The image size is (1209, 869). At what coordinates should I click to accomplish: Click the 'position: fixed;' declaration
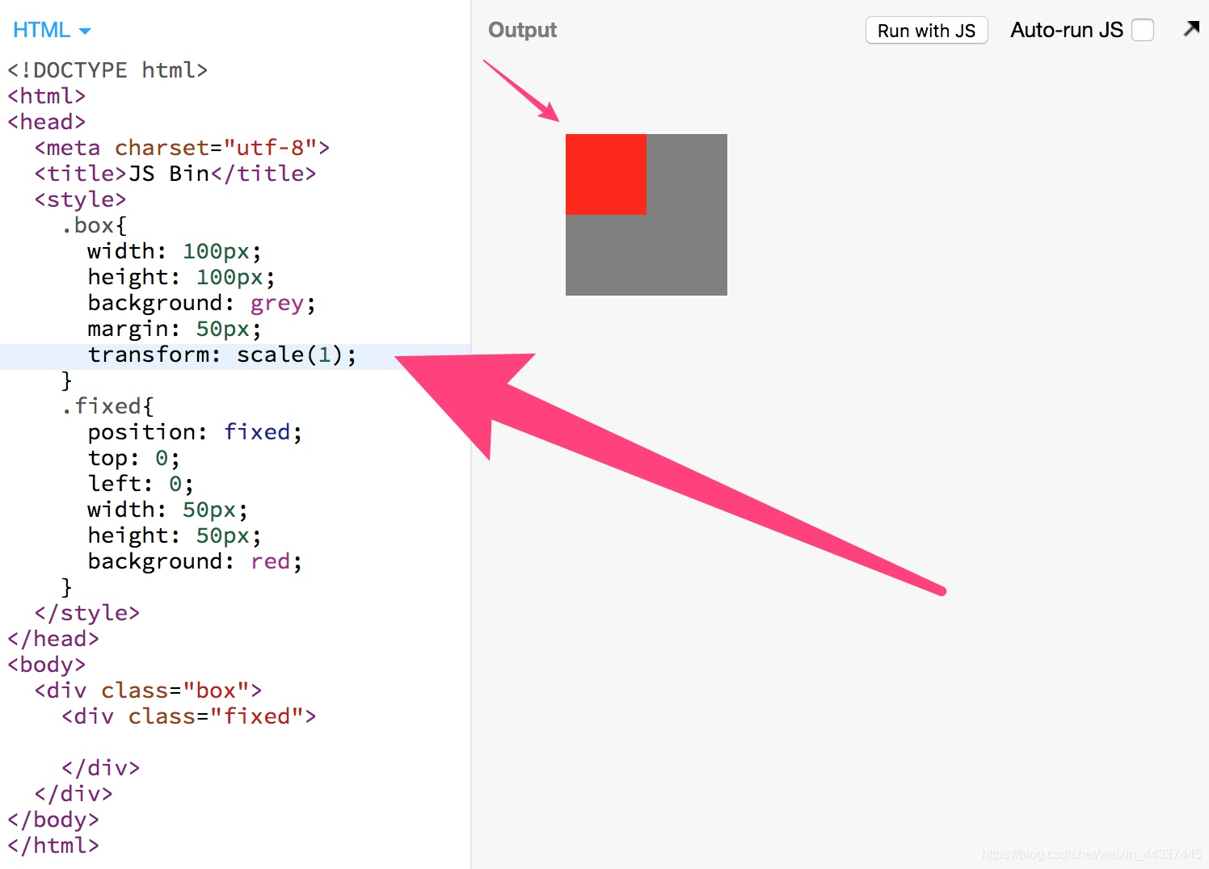tap(195, 432)
